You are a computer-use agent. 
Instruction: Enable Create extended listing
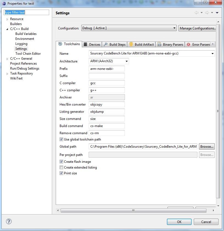(61, 167)
